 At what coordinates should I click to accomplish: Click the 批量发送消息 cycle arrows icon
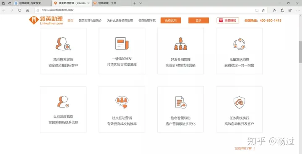[239, 44]
